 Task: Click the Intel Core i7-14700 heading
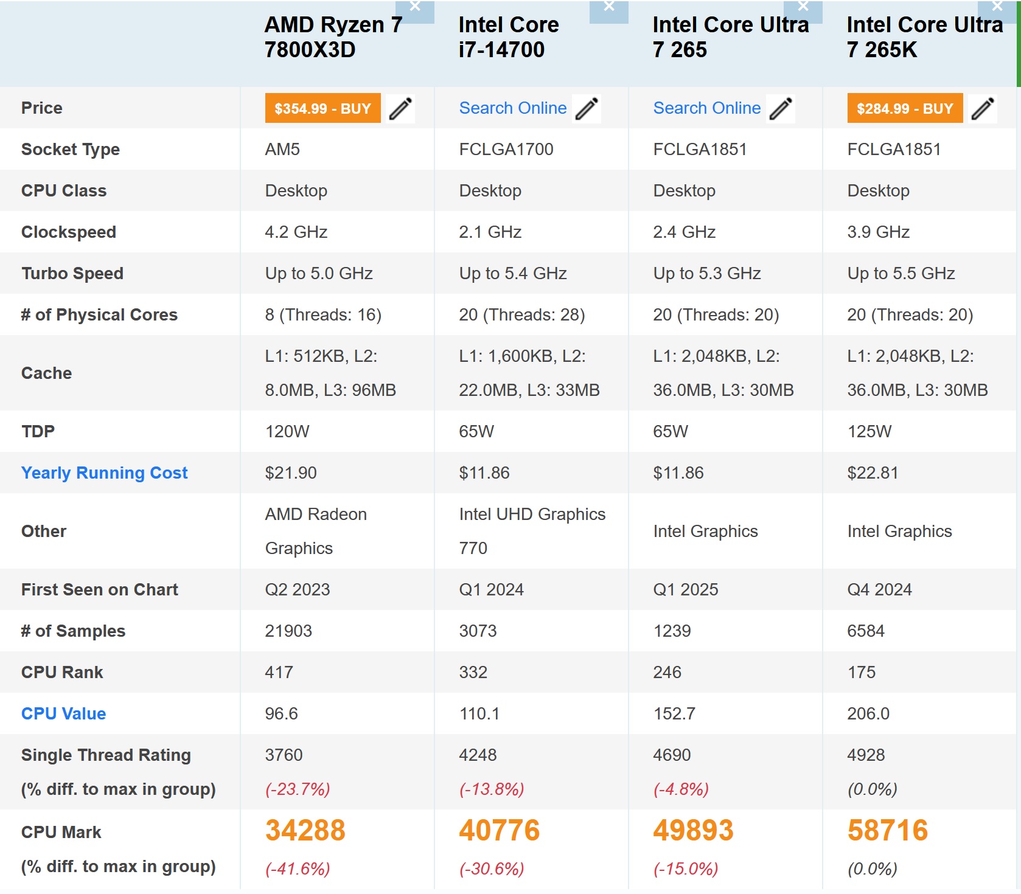(x=509, y=37)
